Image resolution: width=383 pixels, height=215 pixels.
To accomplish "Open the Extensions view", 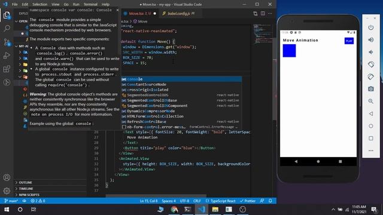I will pos(7,69).
